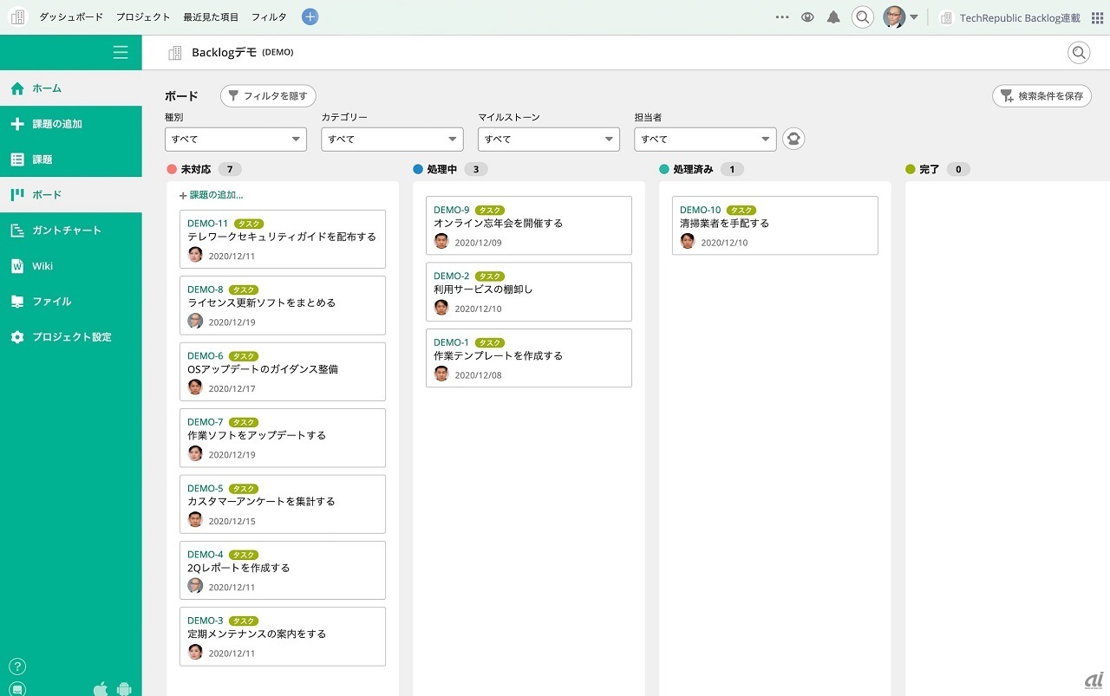Viewport: 1110px width, 696px height.
Task: Click the blue plus add button in top bar
Action: coord(310,16)
